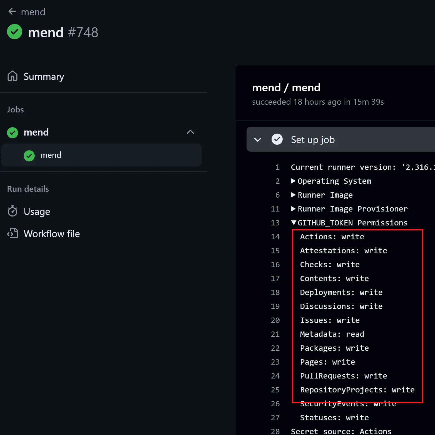This screenshot has height=435, width=435.
Task: Open the Workflow file link
Action: (x=52, y=234)
